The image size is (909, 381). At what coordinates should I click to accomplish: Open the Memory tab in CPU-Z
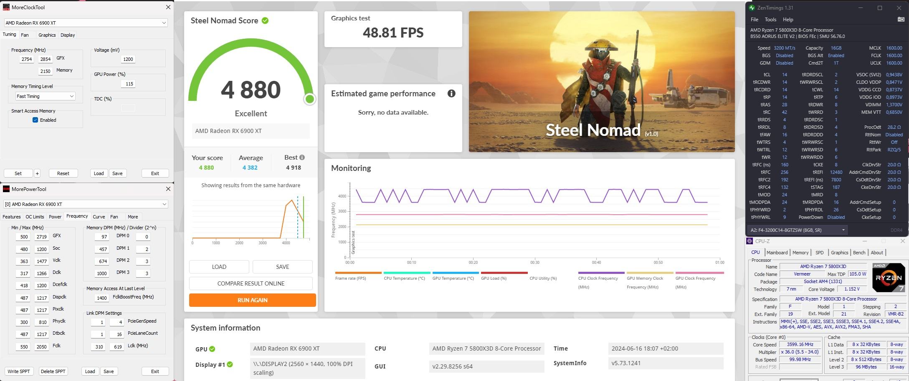(x=800, y=253)
